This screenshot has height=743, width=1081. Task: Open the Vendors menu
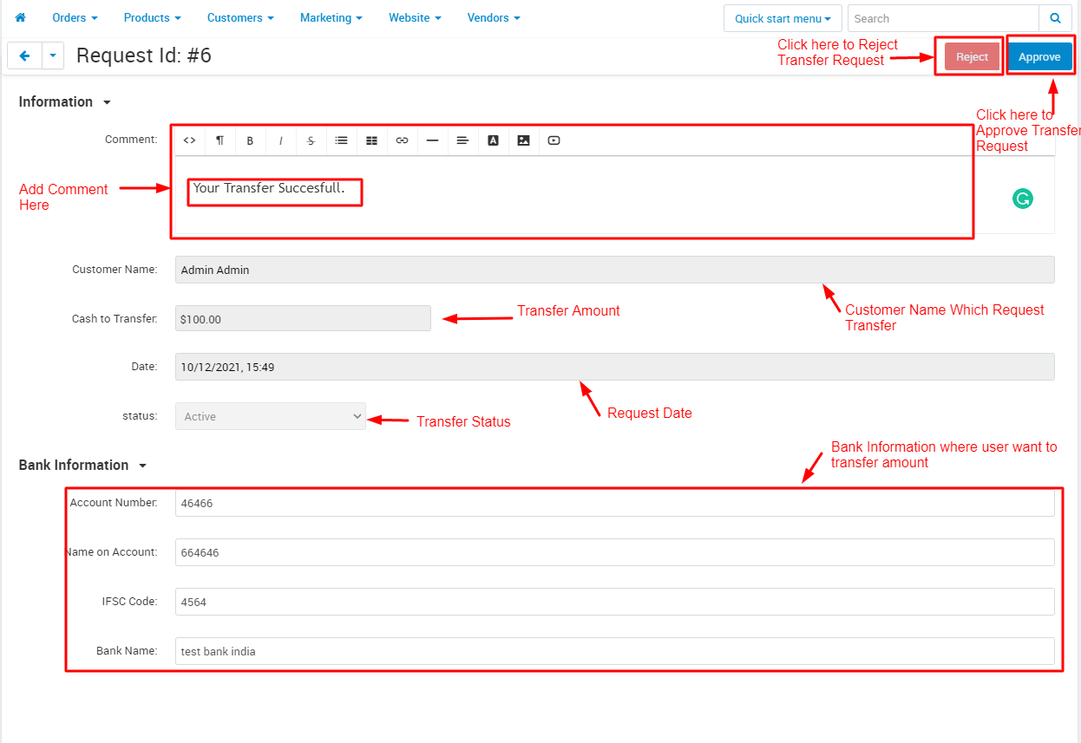[x=494, y=17]
